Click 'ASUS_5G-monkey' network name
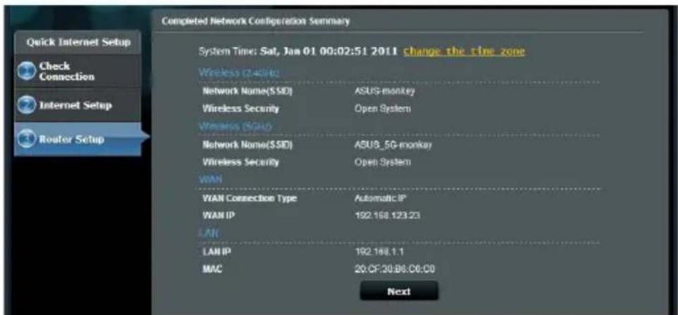 [393, 145]
